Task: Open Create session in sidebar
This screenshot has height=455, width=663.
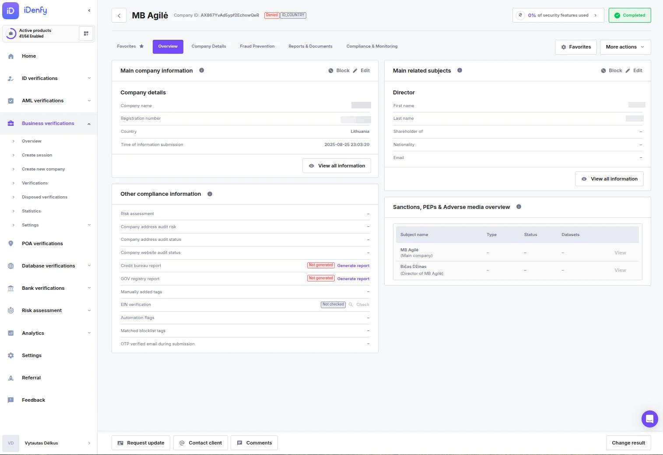Action: pos(37,155)
